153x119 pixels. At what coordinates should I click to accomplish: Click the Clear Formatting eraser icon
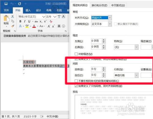pyautogui.click(x=51, y=21)
